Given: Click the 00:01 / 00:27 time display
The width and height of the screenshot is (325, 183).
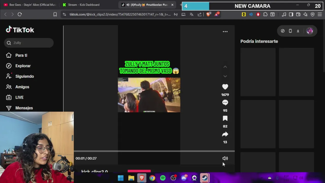Looking at the screenshot, I should pyautogui.click(x=86, y=158).
